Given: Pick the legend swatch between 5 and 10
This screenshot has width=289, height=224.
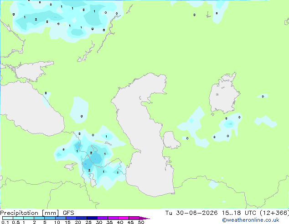Looking at the screenshot, I should [x=50, y=218].
